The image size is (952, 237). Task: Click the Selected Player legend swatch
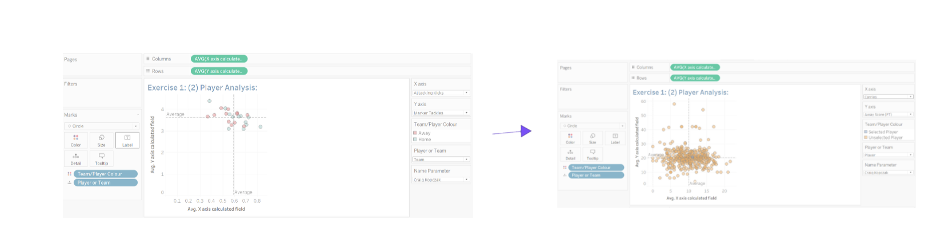(x=866, y=132)
